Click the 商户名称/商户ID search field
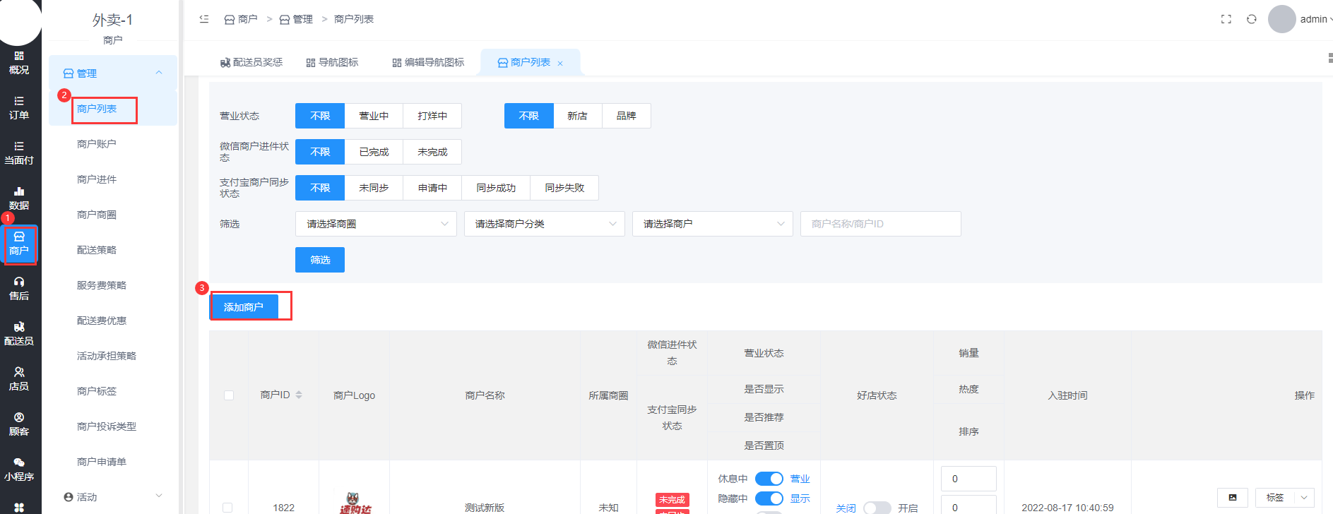Image resolution: width=1333 pixels, height=514 pixels. 880,224
